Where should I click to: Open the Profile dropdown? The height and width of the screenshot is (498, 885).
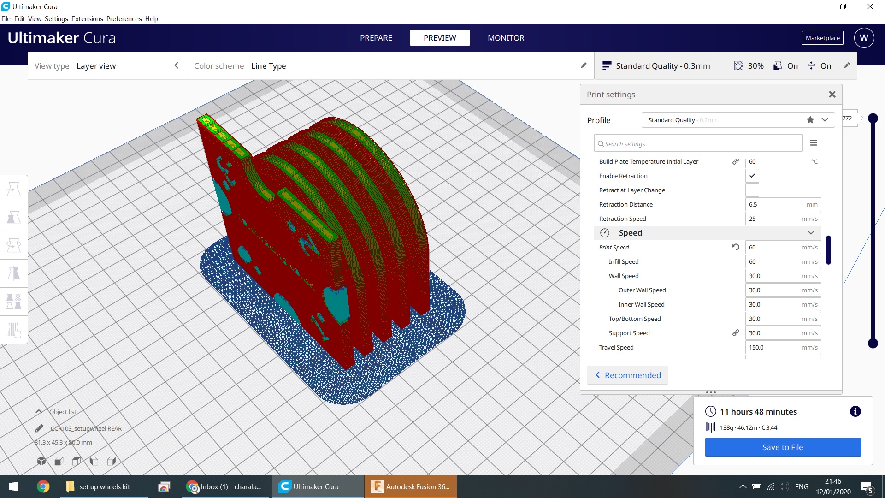[x=738, y=120]
